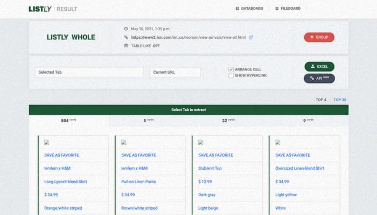Image resolution: width=377 pixels, height=215 pixels.
Task: Click broken image in Pull-on Linen Pants card
Action: tap(123, 142)
